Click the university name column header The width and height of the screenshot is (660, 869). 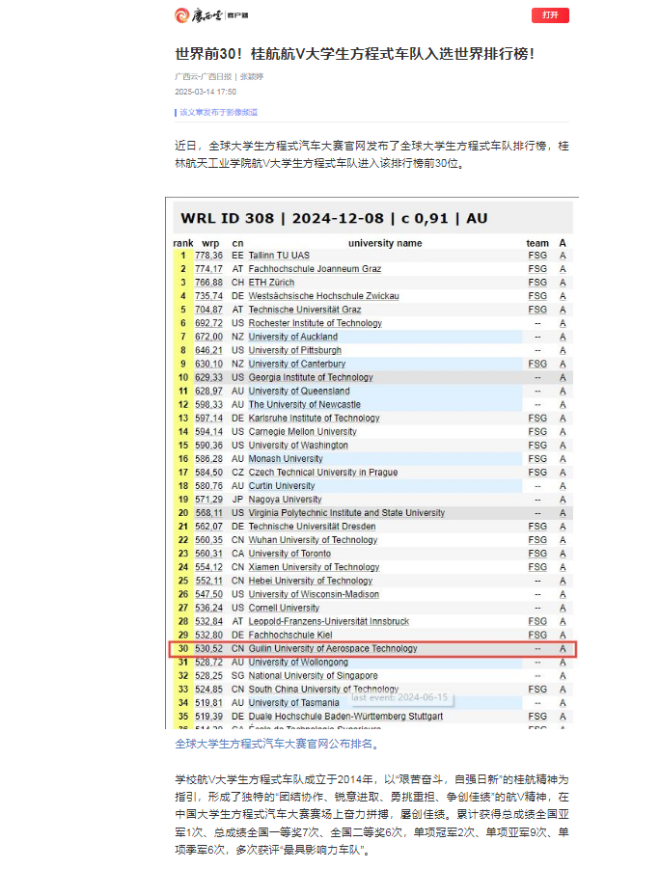tap(384, 243)
